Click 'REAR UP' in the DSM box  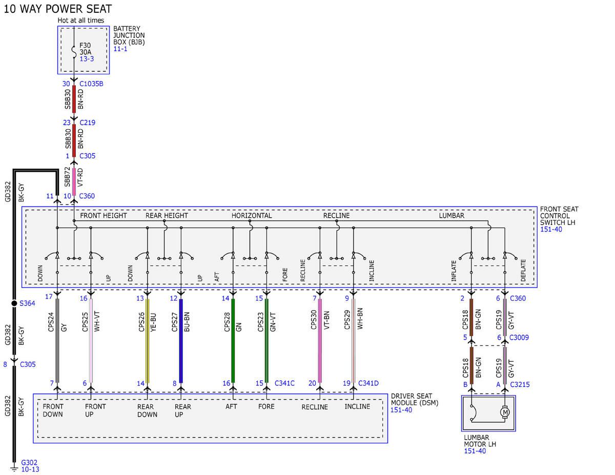[x=182, y=410]
